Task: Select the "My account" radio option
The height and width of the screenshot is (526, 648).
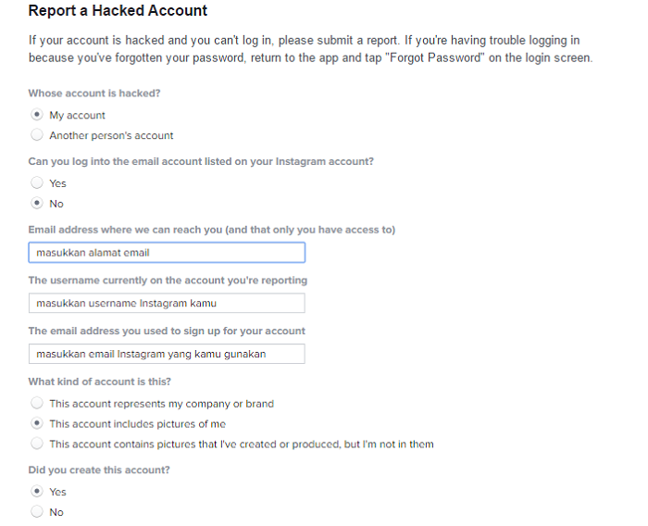Action: tap(37, 116)
